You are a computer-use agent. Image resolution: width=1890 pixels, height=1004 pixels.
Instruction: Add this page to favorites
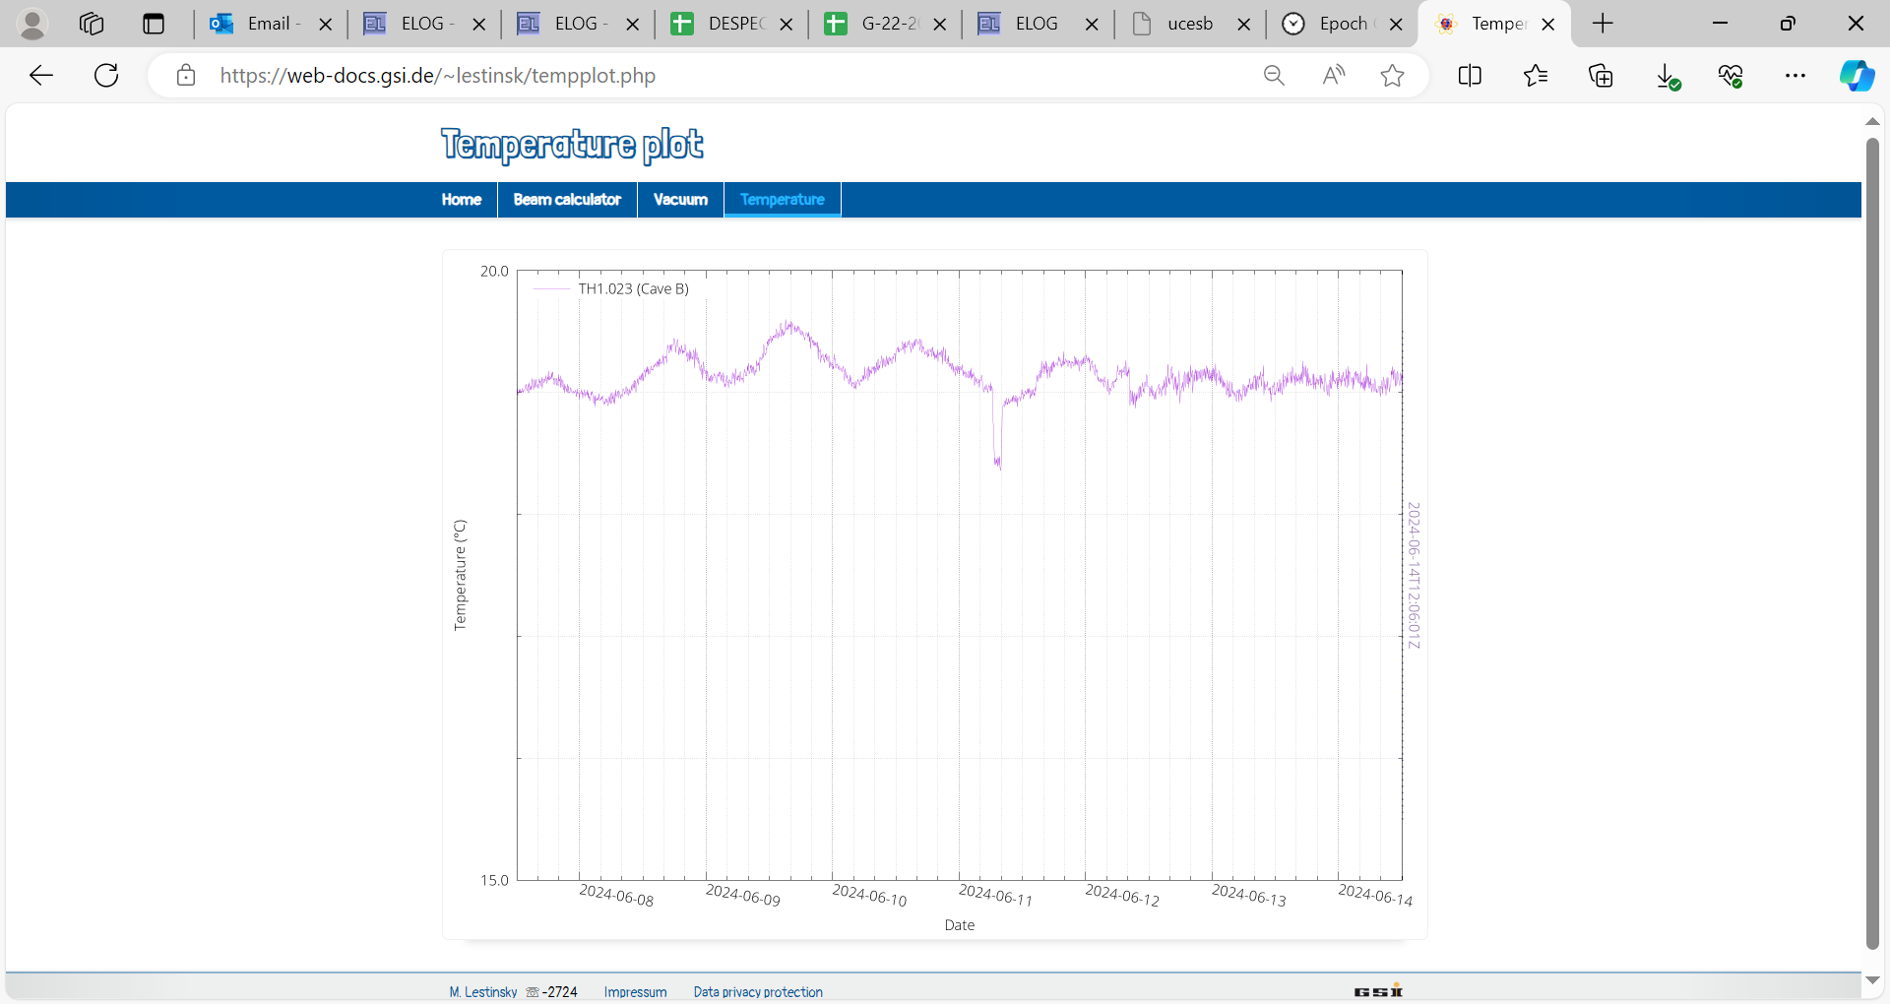point(1392,76)
